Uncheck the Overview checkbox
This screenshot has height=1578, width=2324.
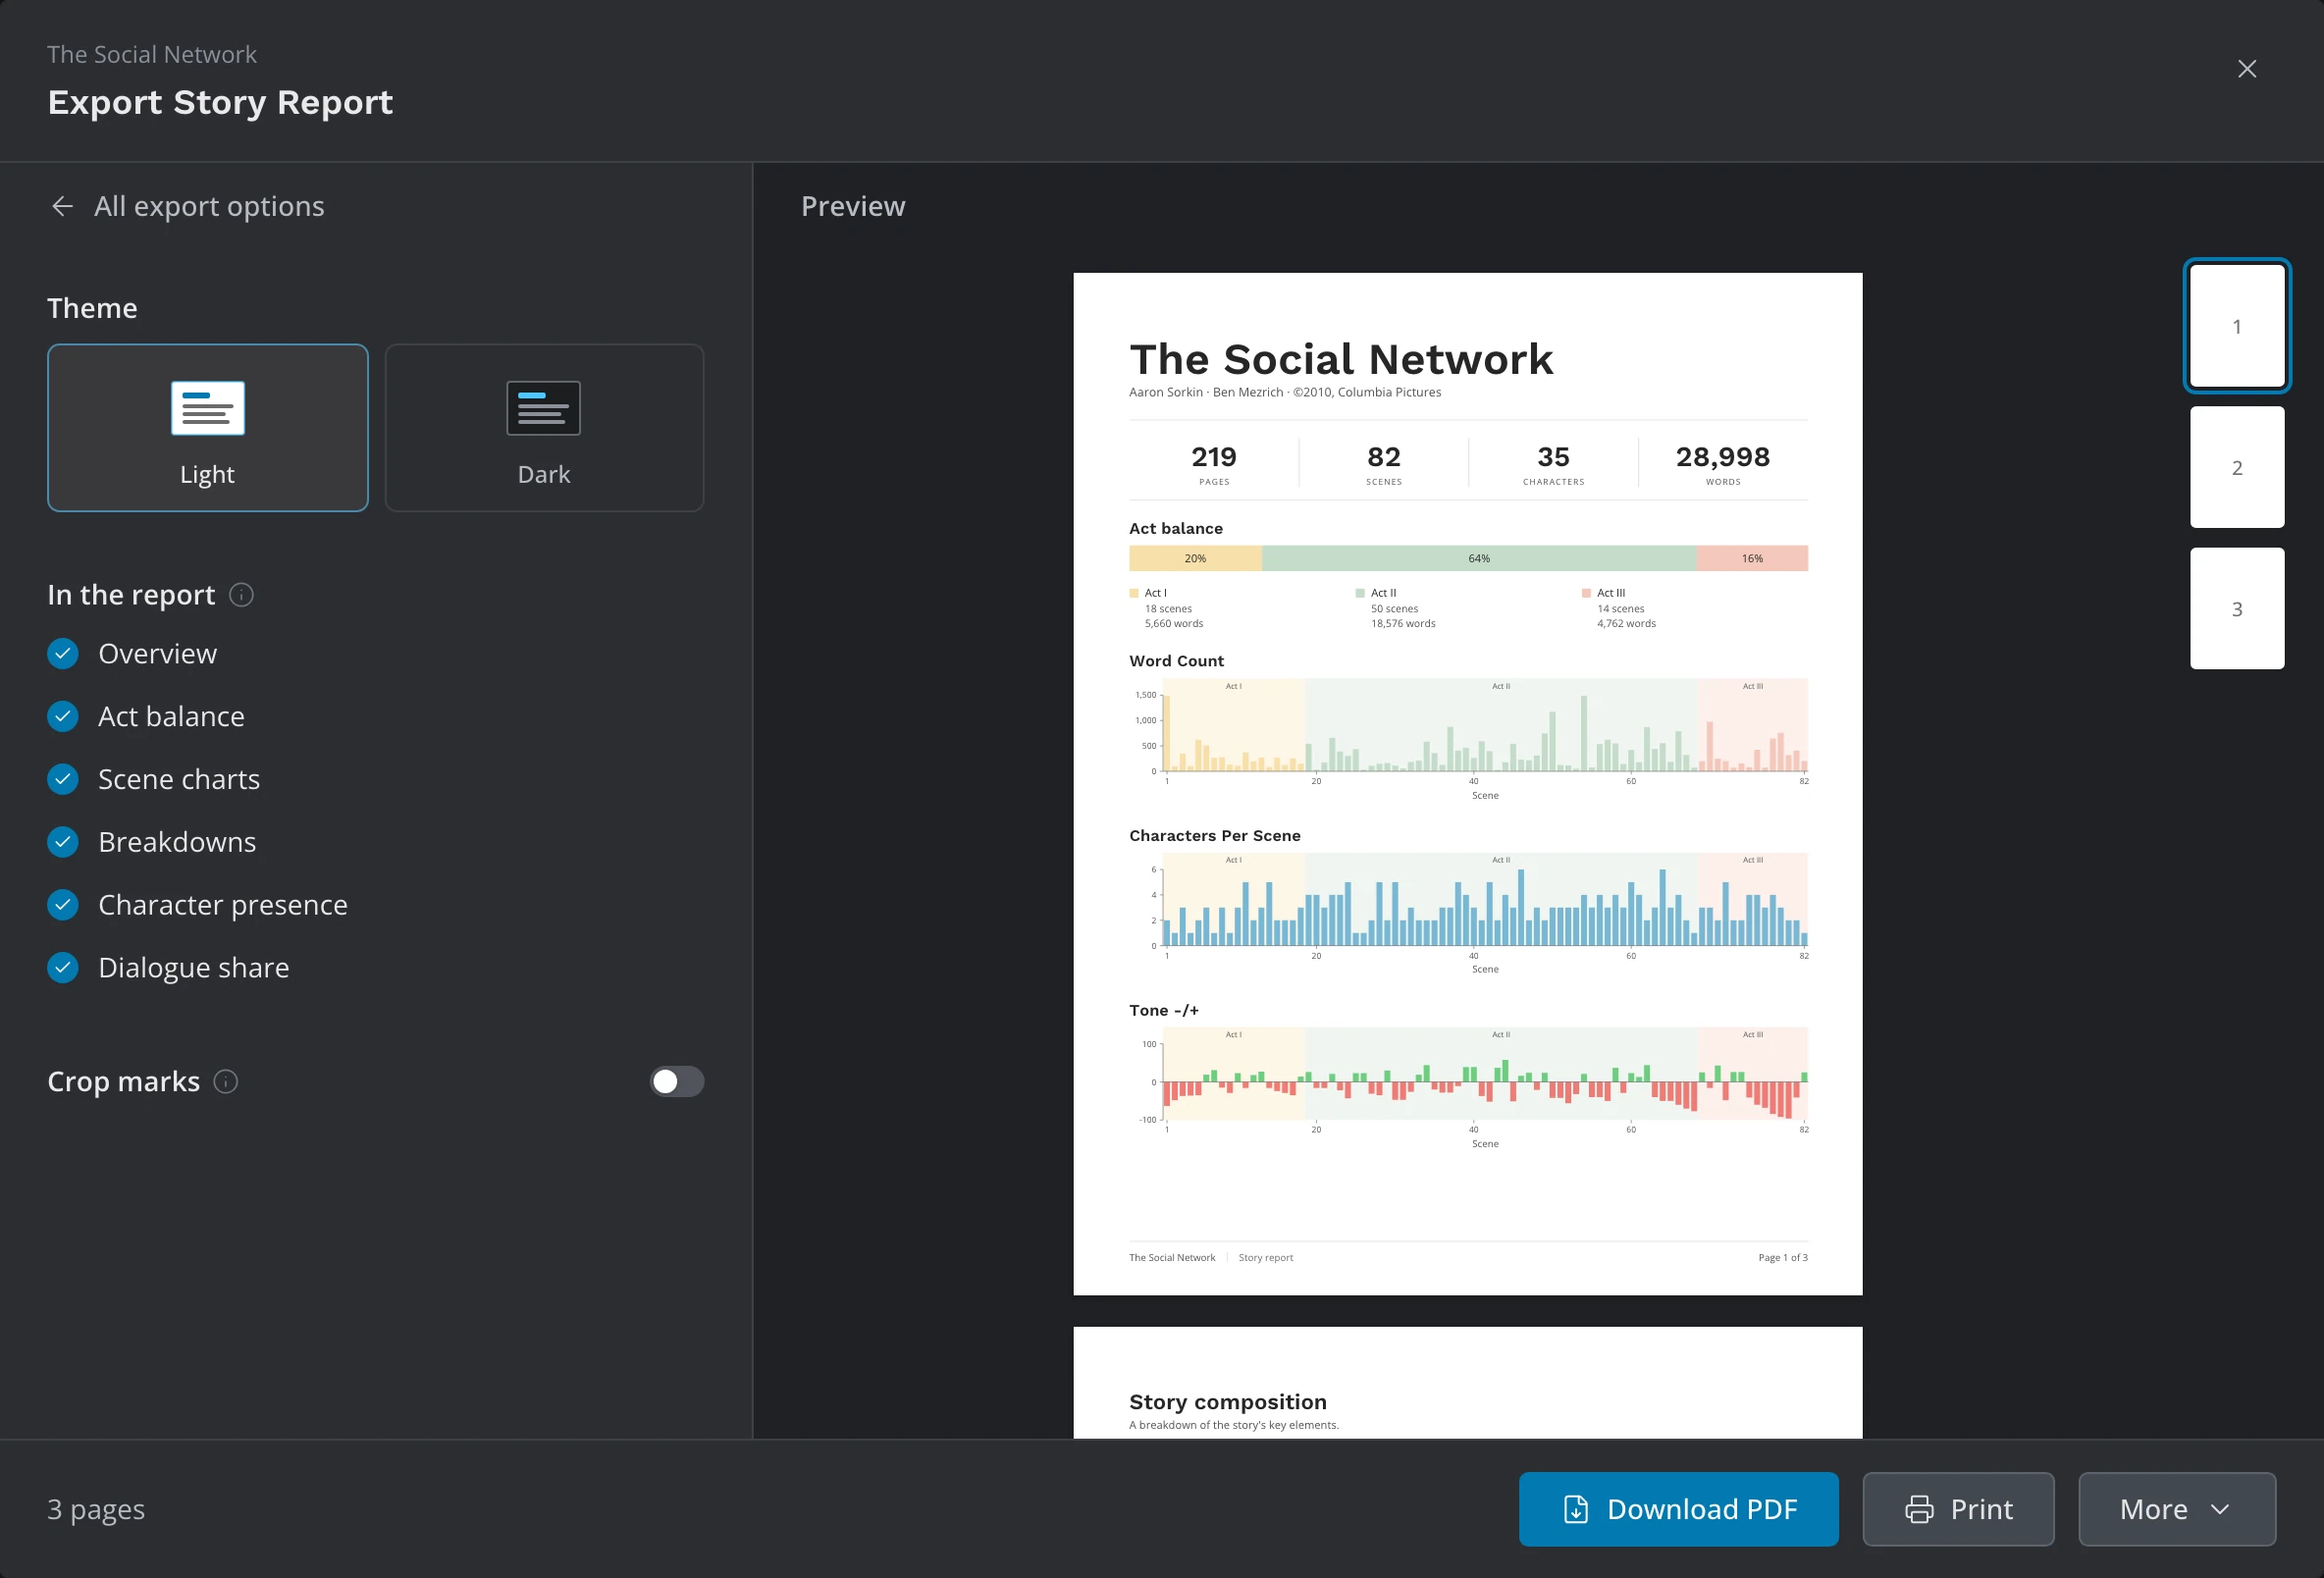pos(63,654)
